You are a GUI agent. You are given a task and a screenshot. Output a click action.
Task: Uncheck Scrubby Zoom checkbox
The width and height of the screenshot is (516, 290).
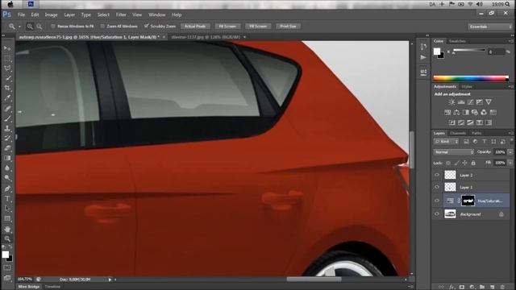click(147, 26)
